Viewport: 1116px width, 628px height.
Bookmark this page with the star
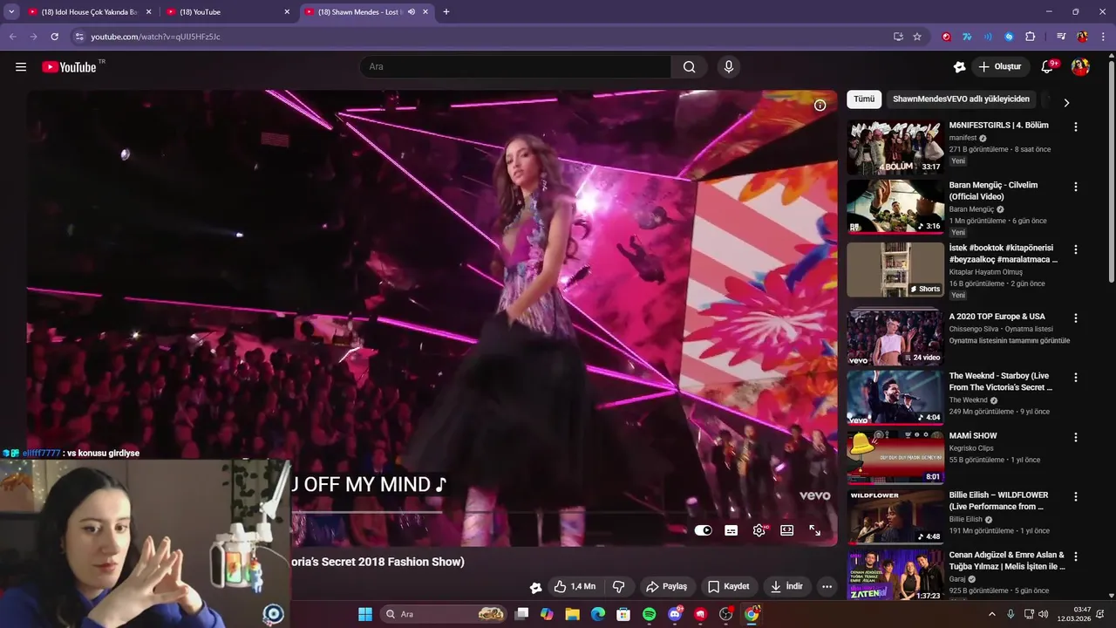click(917, 37)
